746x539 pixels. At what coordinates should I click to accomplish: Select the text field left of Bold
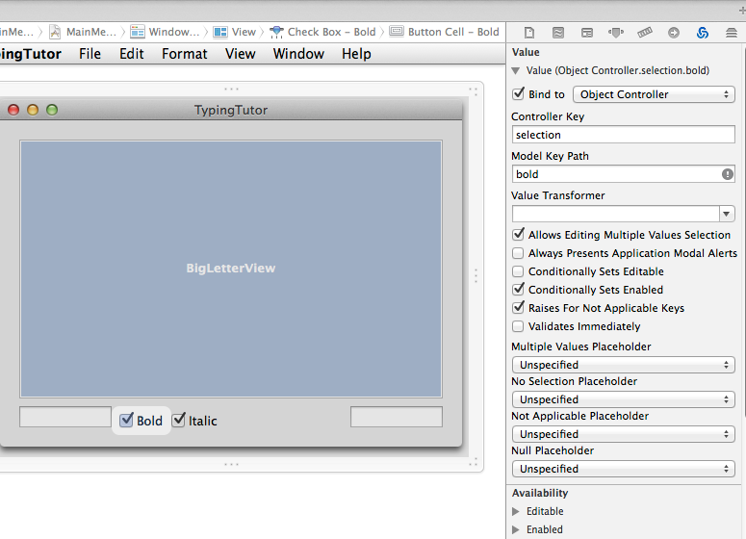point(65,417)
